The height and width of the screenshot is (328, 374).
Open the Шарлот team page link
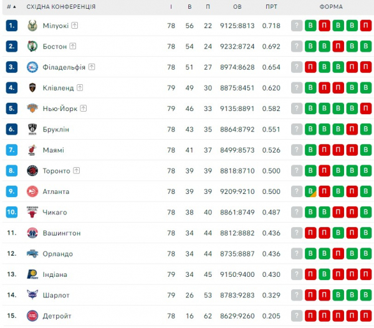click(56, 295)
